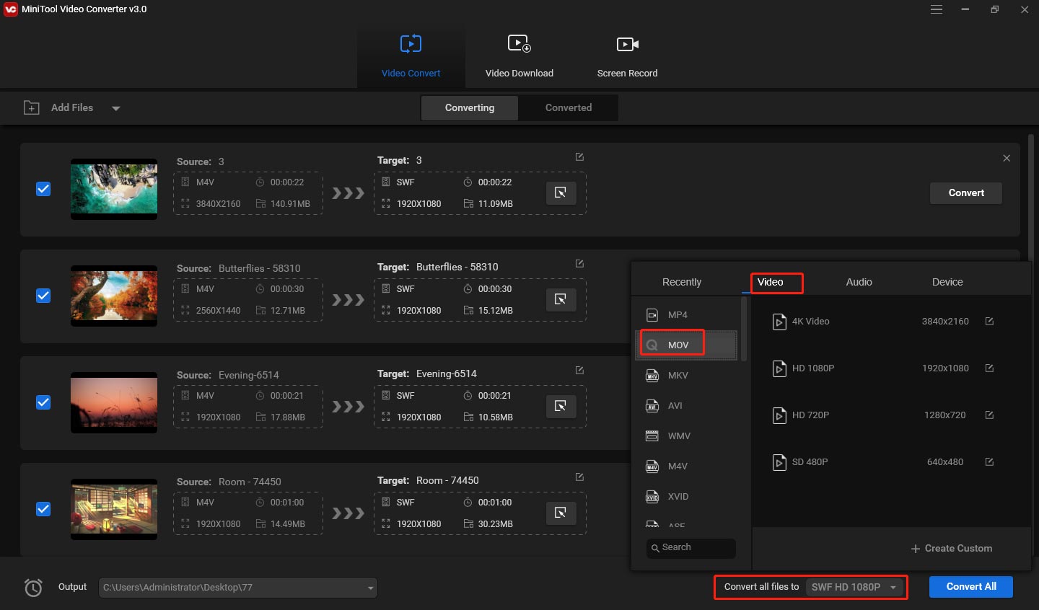Switch to the Device format tab

click(947, 282)
